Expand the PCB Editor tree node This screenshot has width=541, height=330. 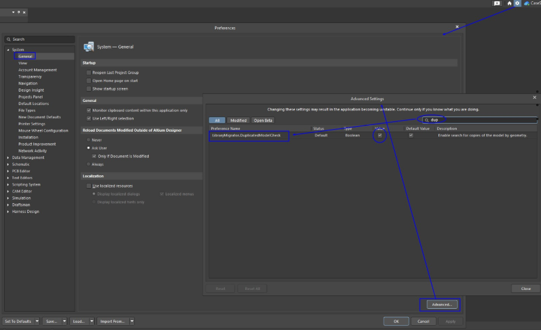click(x=9, y=171)
